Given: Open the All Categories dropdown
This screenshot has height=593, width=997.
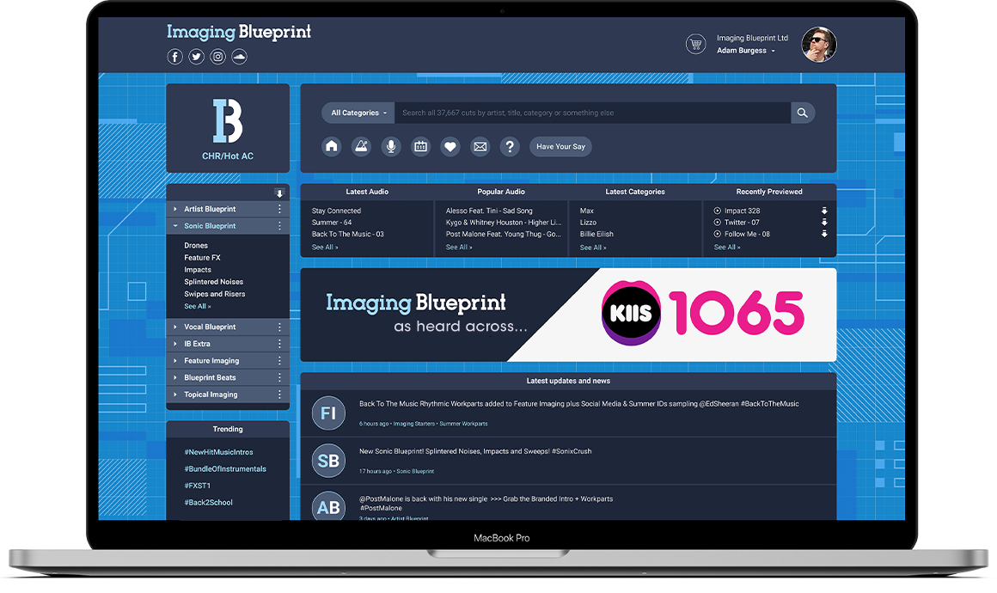Looking at the screenshot, I should [x=358, y=113].
